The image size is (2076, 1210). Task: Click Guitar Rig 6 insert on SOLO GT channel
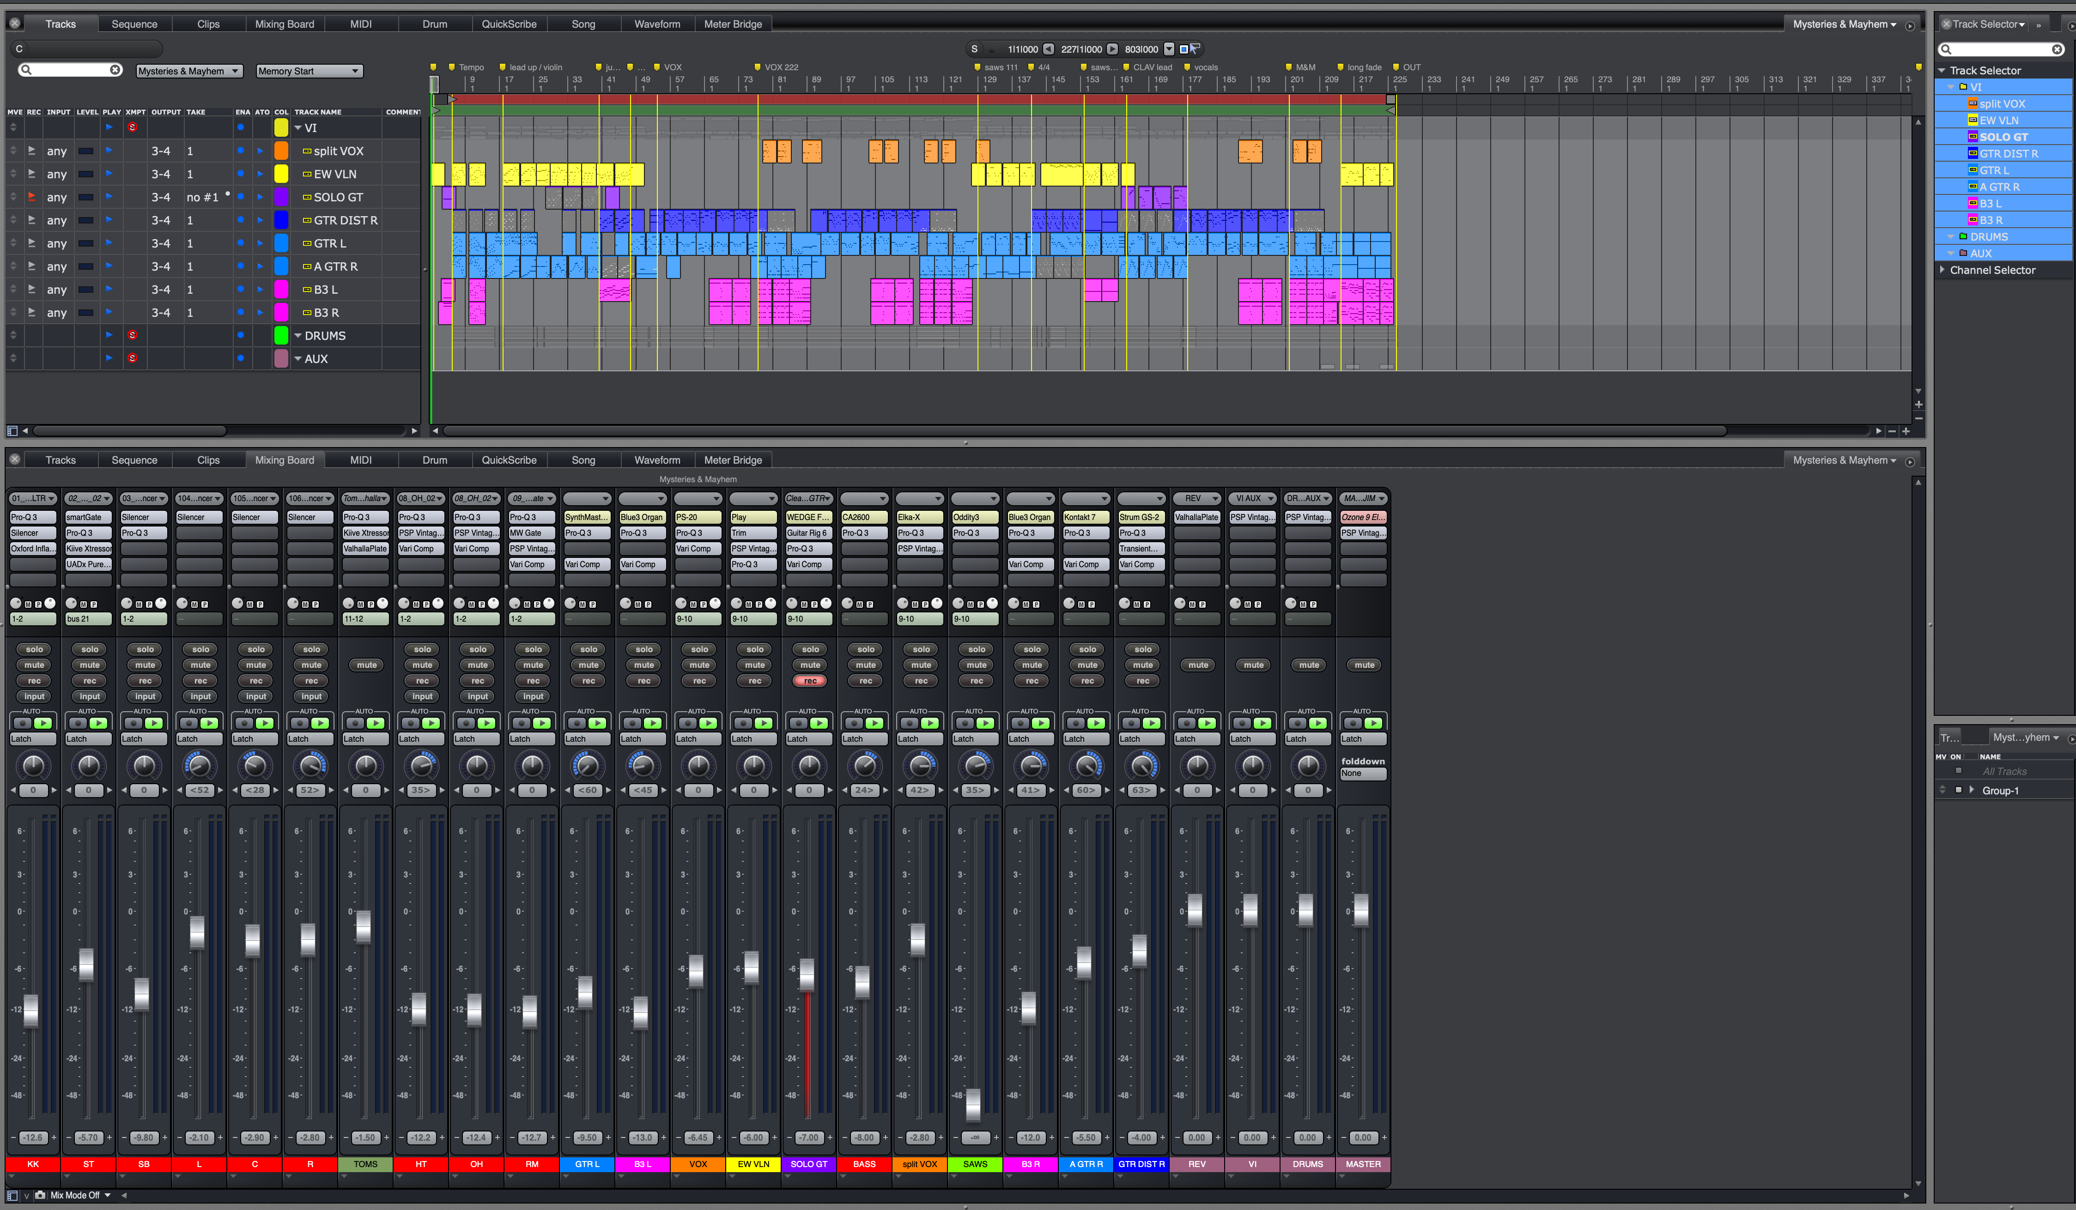tap(809, 533)
